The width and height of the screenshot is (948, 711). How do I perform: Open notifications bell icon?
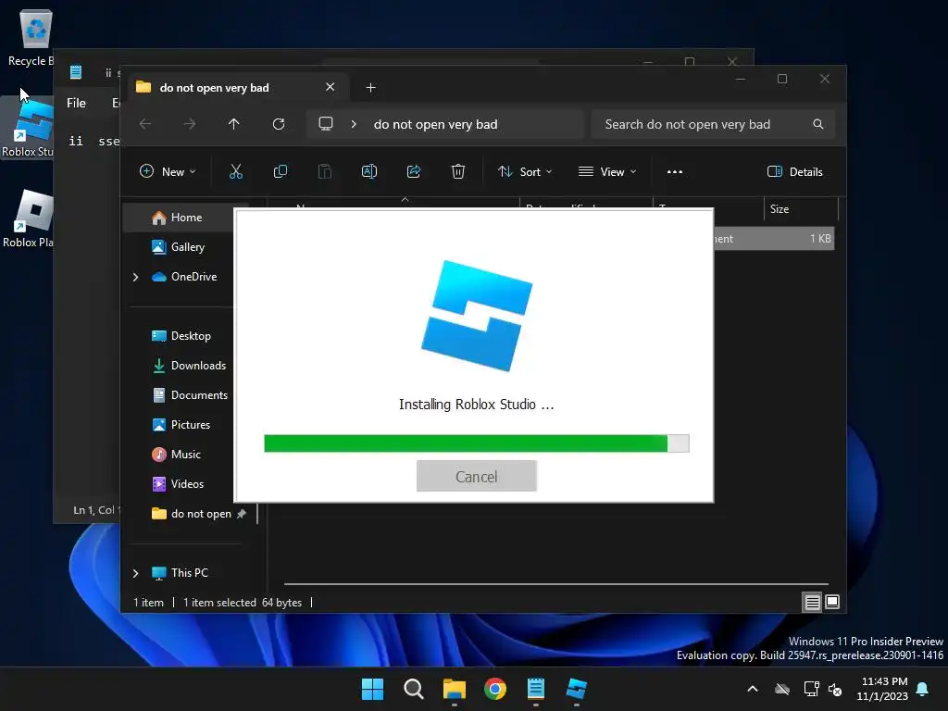923,689
